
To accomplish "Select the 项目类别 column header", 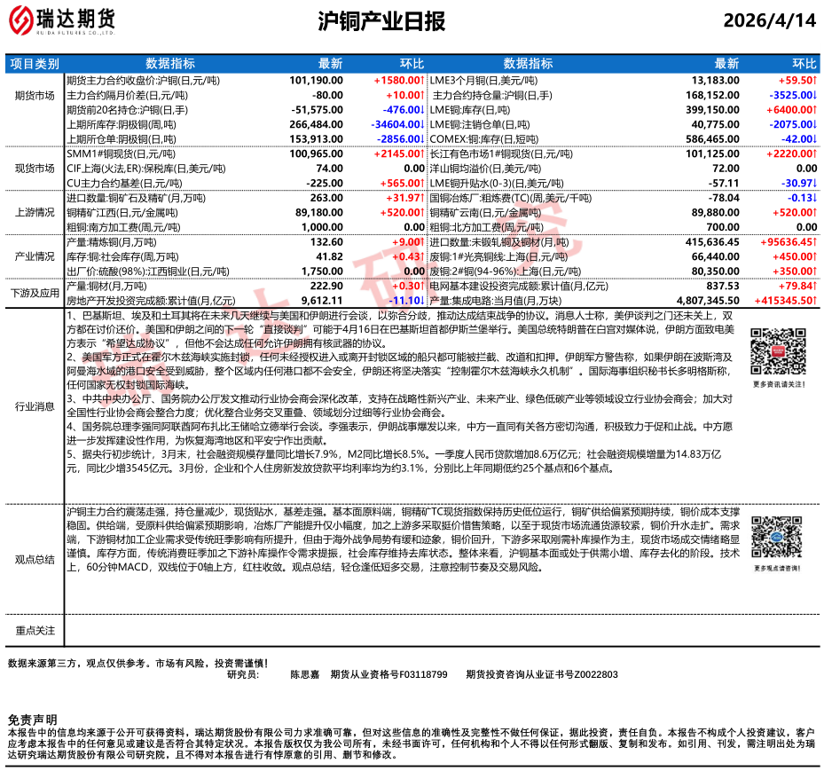I will click(35, 64).
